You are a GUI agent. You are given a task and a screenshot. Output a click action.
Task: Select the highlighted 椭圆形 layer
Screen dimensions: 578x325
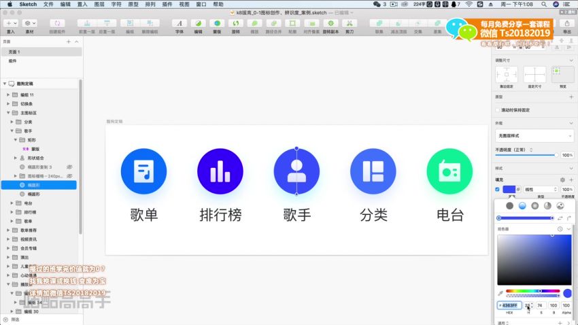click(39, 185)
